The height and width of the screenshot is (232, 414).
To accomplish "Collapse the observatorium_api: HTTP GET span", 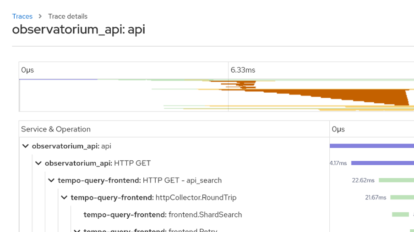I will [38, 163].
